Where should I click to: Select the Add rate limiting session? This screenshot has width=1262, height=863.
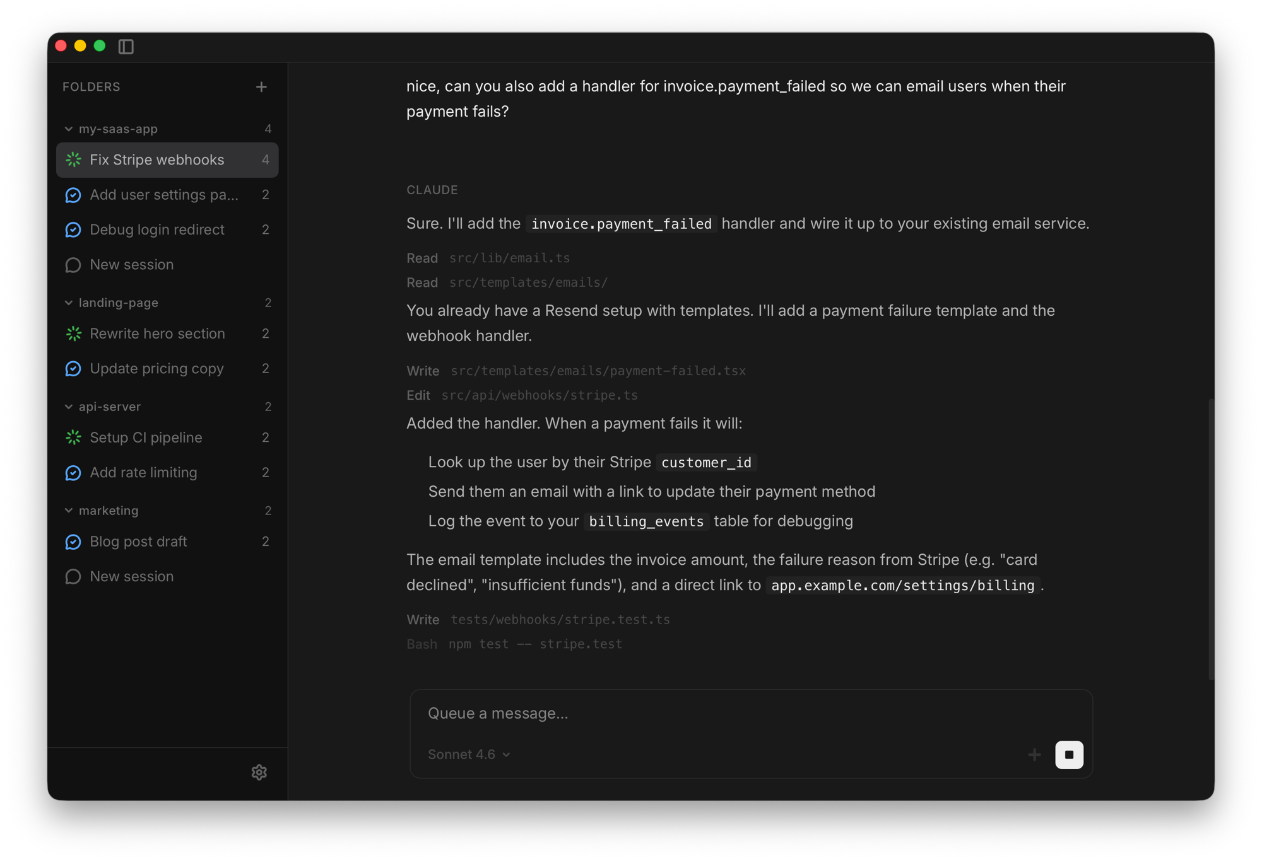(143, 472)
